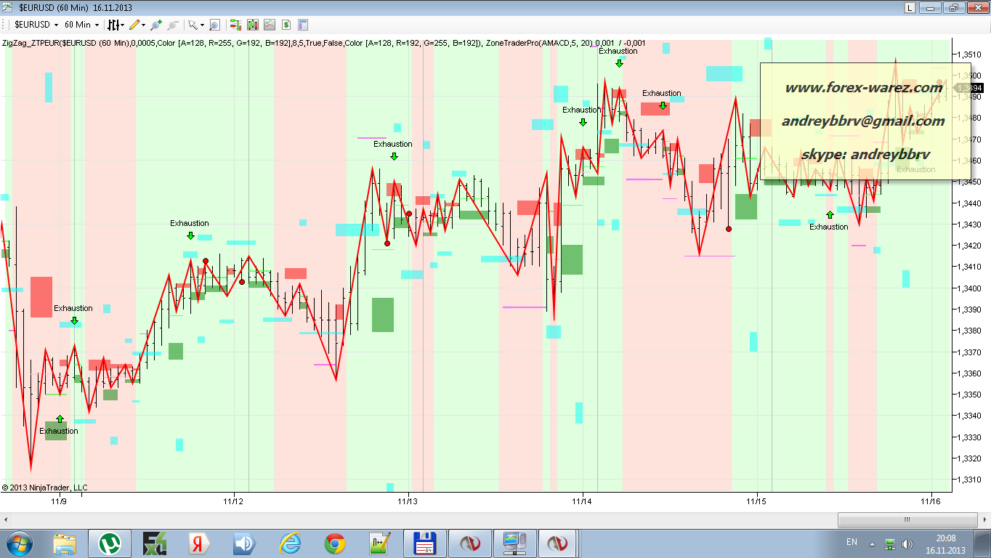
Task: Open the zoom area frame icon
Action: tap(214, 25)
